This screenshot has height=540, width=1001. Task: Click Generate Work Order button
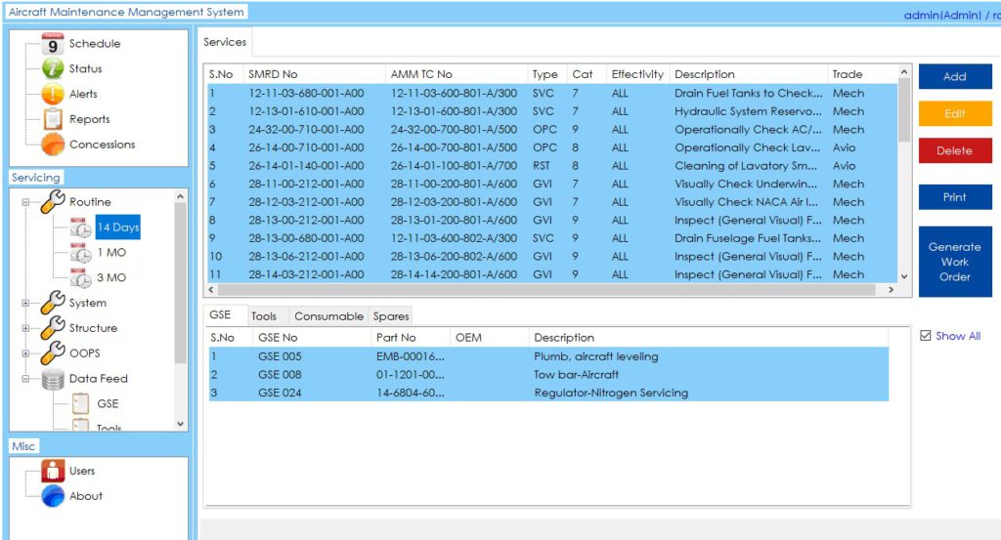coord(955,262)
